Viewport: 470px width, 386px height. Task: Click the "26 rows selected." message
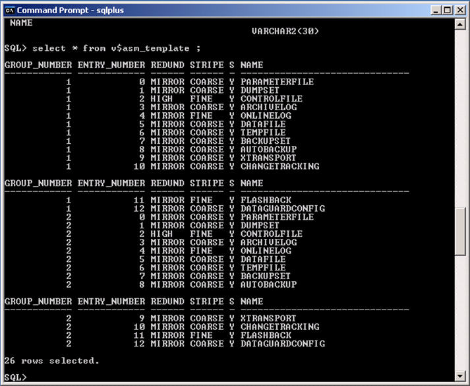51,360
